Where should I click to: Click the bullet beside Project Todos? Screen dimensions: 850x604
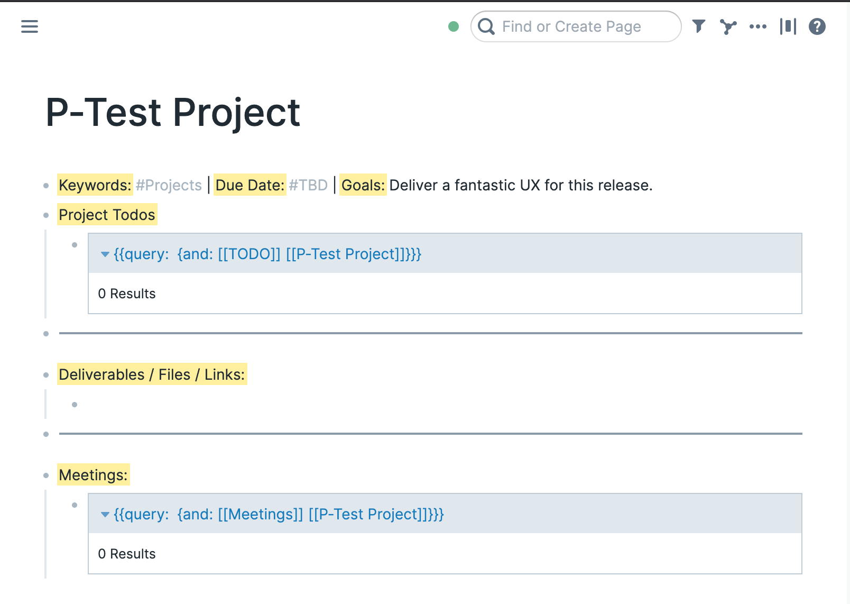(x=46, y=215)
